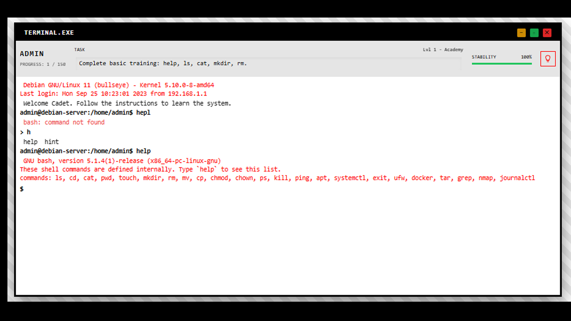Click "grep" in the help output

click(x=465, y=178)
